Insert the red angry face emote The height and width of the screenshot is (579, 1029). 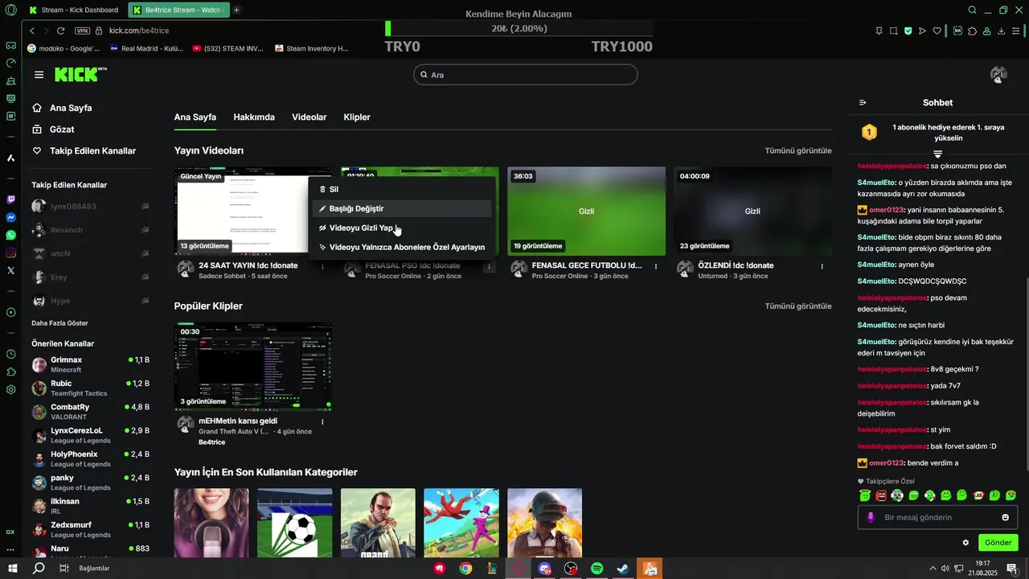881,495
